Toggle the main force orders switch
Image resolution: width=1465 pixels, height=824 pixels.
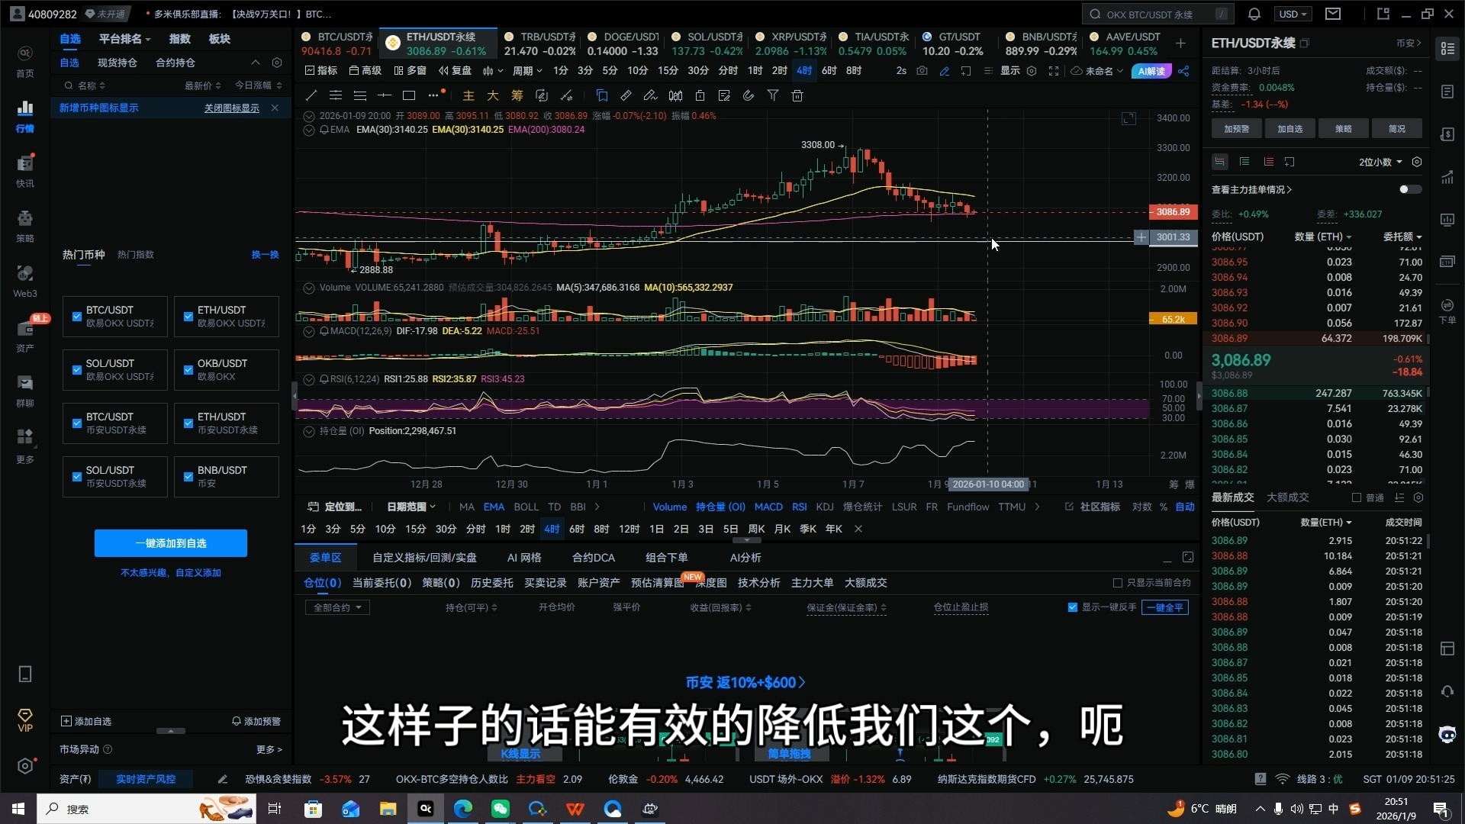point(1410,189)
